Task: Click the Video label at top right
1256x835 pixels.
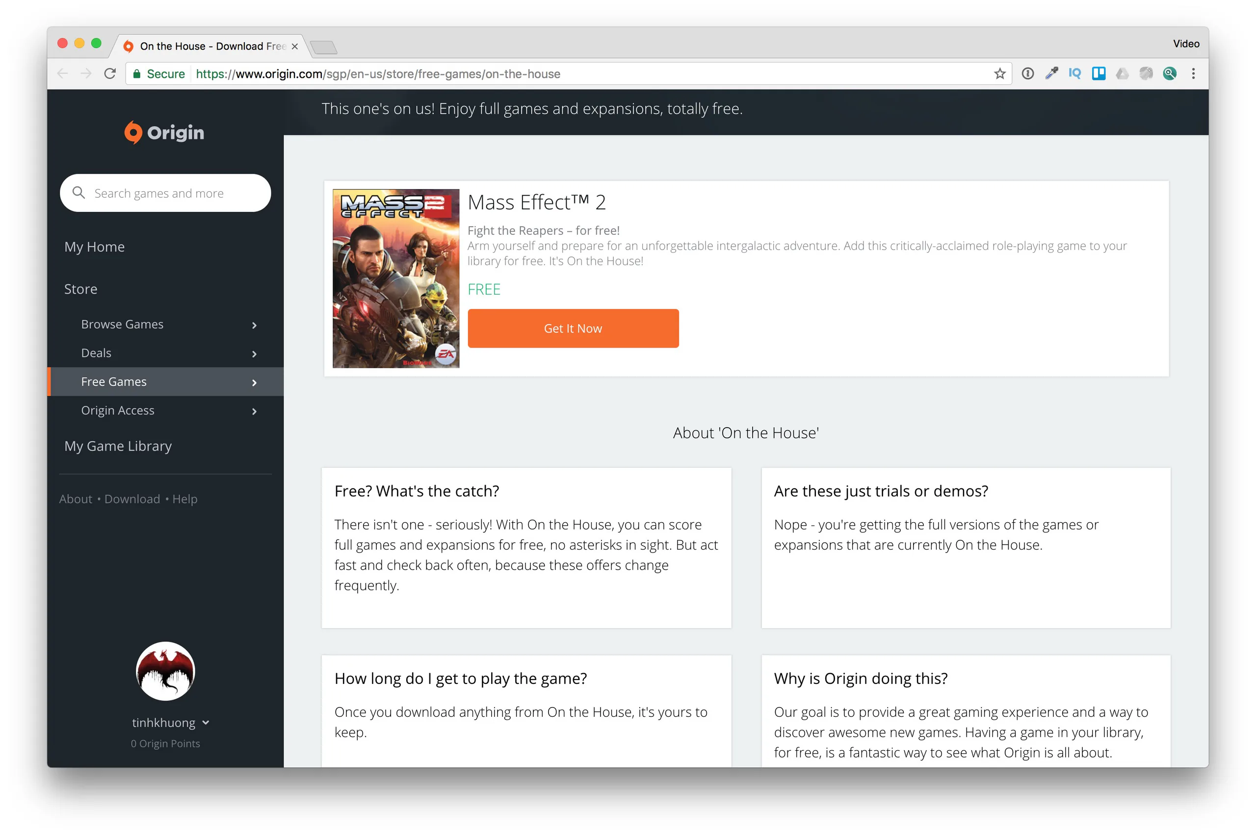Action: click(x=1186, y=44)
